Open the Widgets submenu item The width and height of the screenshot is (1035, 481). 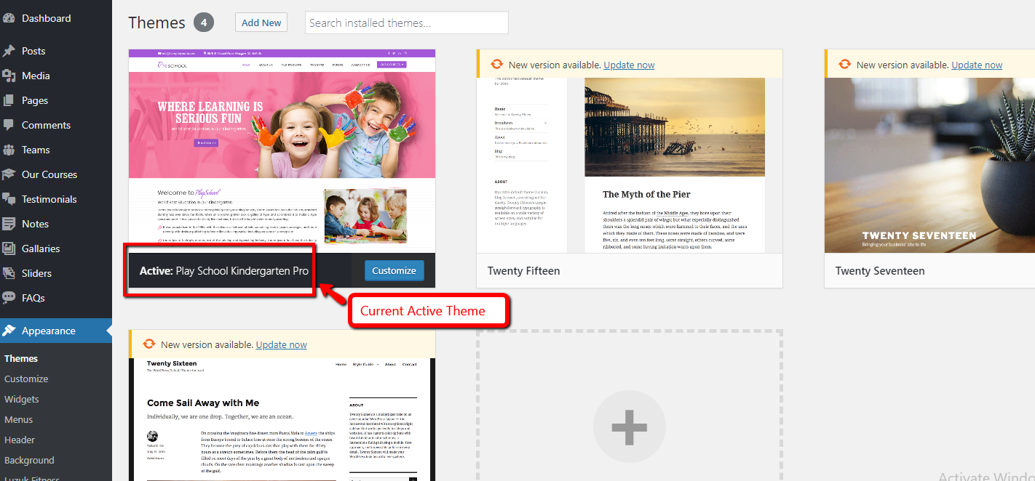point(22,399)
